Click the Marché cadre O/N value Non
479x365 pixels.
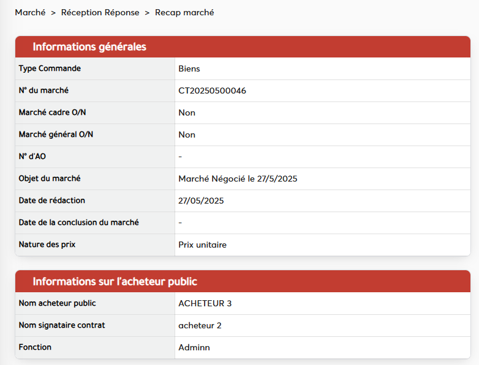tap(187, 113)
